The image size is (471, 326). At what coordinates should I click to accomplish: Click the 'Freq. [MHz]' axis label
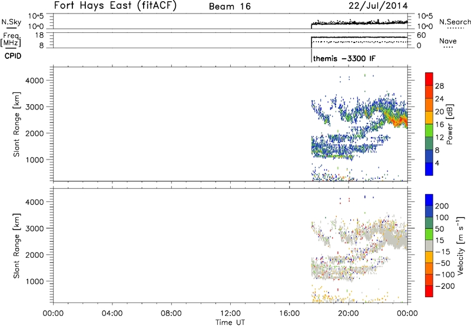[x=11, y=40]
